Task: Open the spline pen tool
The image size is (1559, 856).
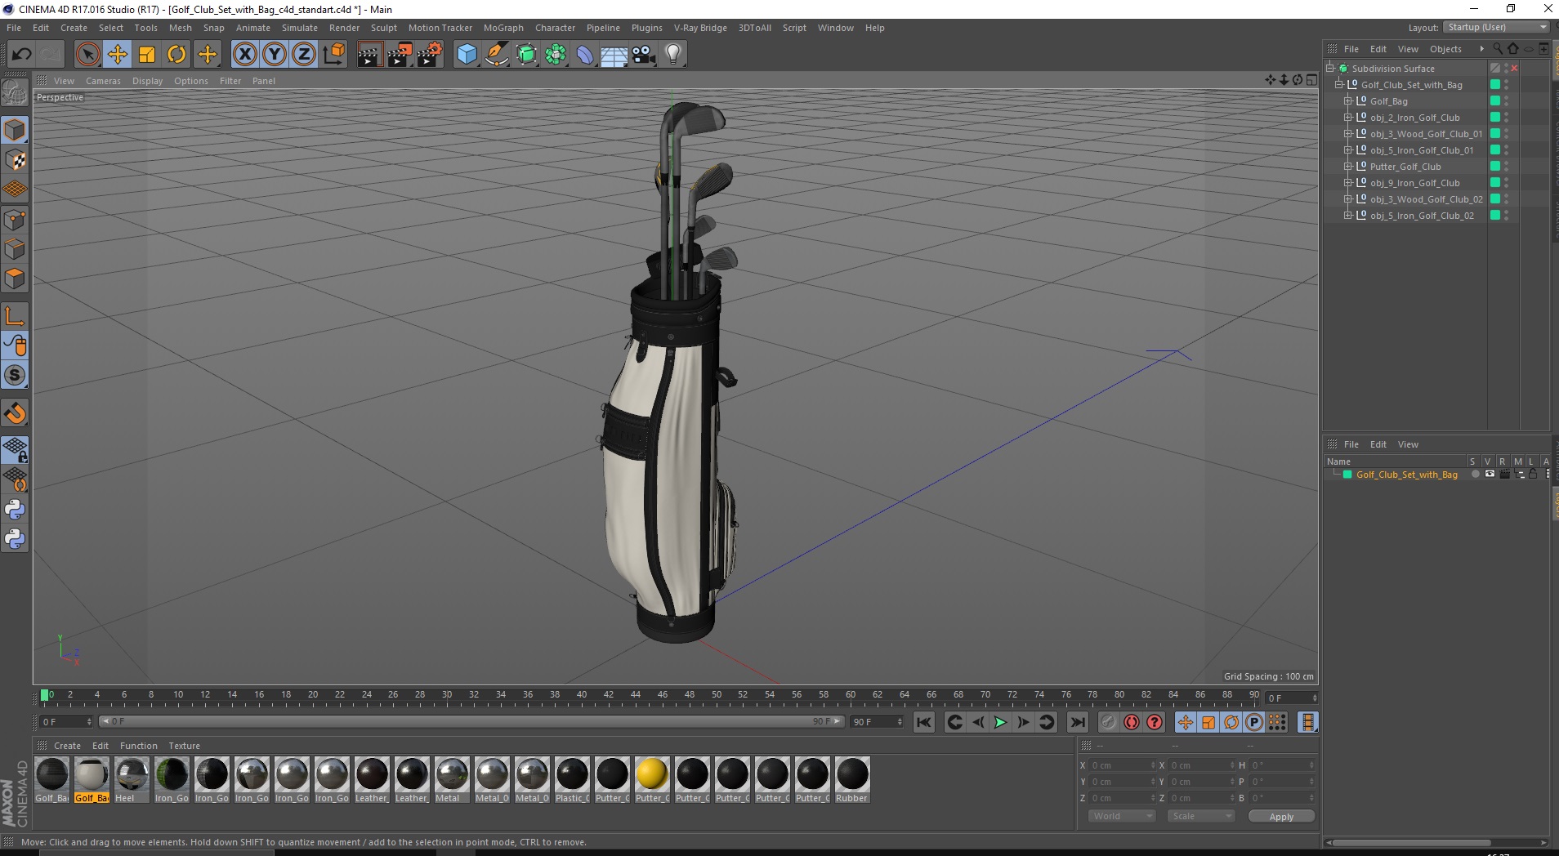Action: click(496, 55)
